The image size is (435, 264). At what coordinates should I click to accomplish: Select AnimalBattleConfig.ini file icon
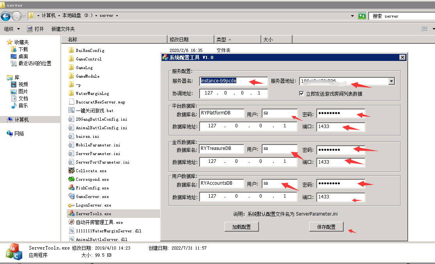tap(71, 128)
